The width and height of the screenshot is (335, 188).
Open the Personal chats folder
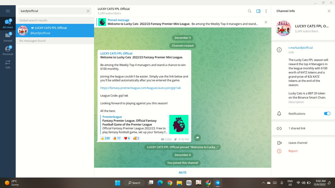point(8,50)
